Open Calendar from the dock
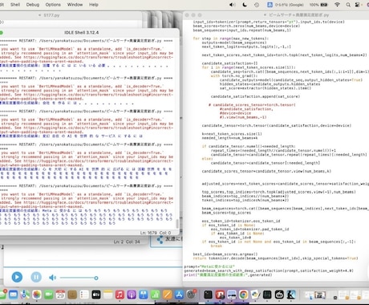This screenshot has width=369, height=305. pyautogui.click(x=60, y=295)
